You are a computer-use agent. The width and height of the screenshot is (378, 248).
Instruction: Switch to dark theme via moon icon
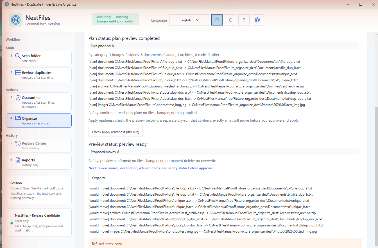[x=230, y=20]
